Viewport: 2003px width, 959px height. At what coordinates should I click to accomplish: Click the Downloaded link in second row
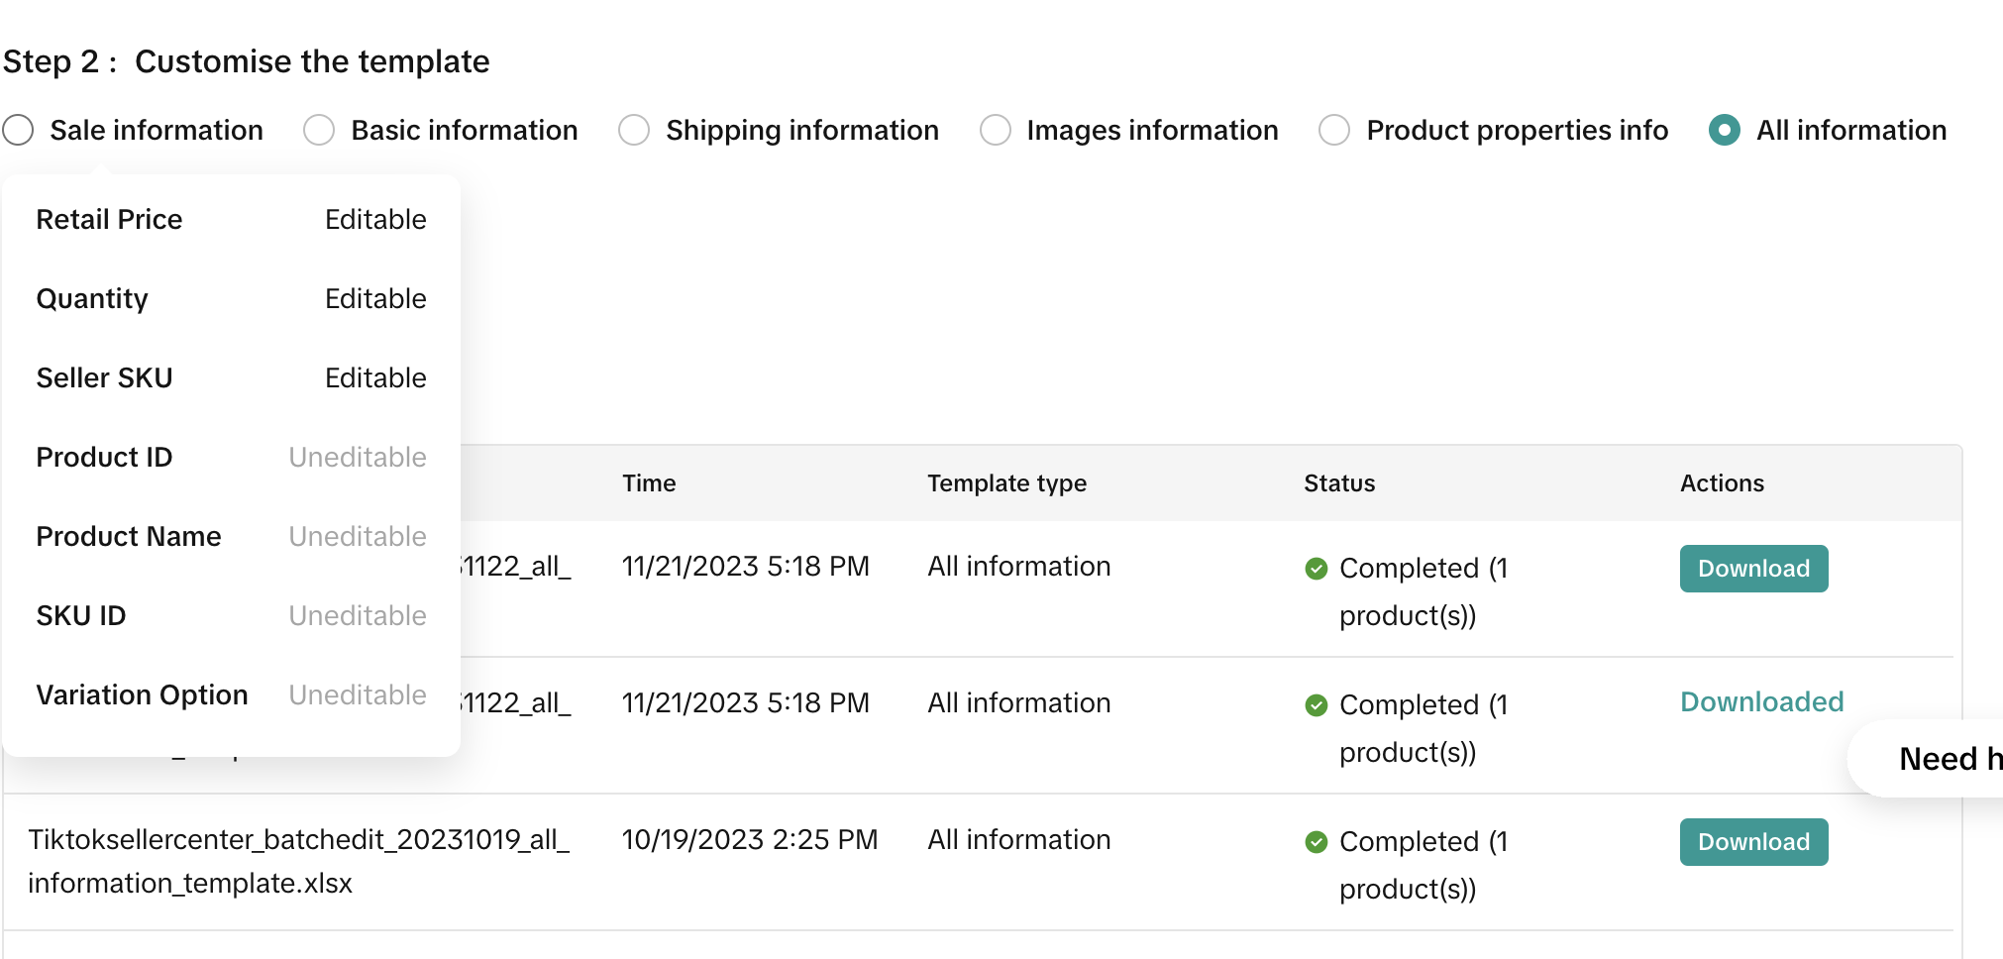[1761, 702]
